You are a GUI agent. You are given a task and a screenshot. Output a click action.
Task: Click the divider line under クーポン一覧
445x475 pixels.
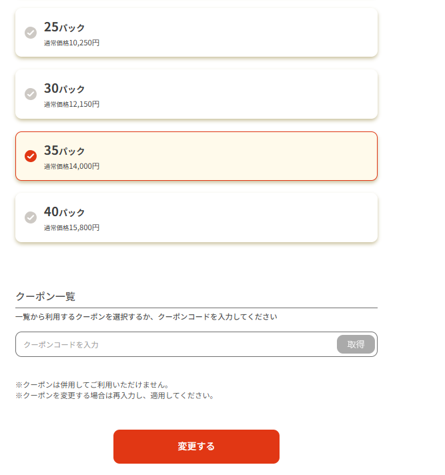click(x=196, y=308)
